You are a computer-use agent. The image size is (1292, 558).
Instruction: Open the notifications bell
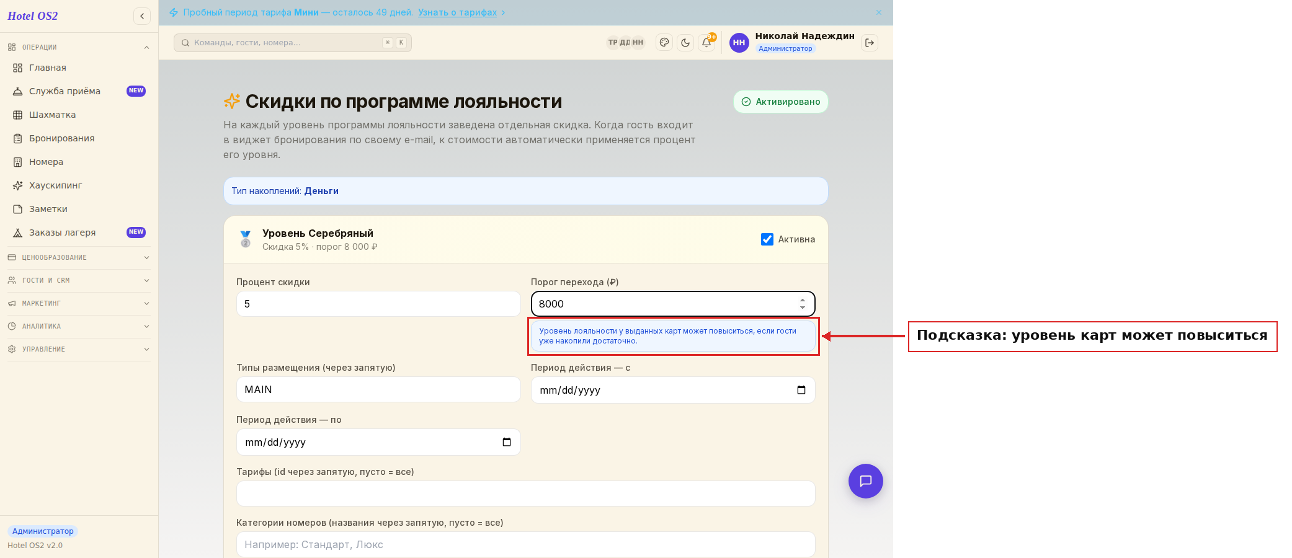click(x=706, y=43)
